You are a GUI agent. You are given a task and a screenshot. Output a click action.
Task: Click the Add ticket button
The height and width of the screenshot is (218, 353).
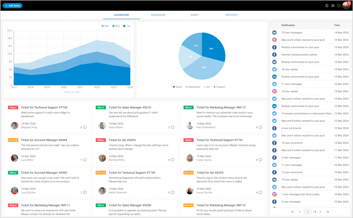pyautogui.click(x=12, y=6)
